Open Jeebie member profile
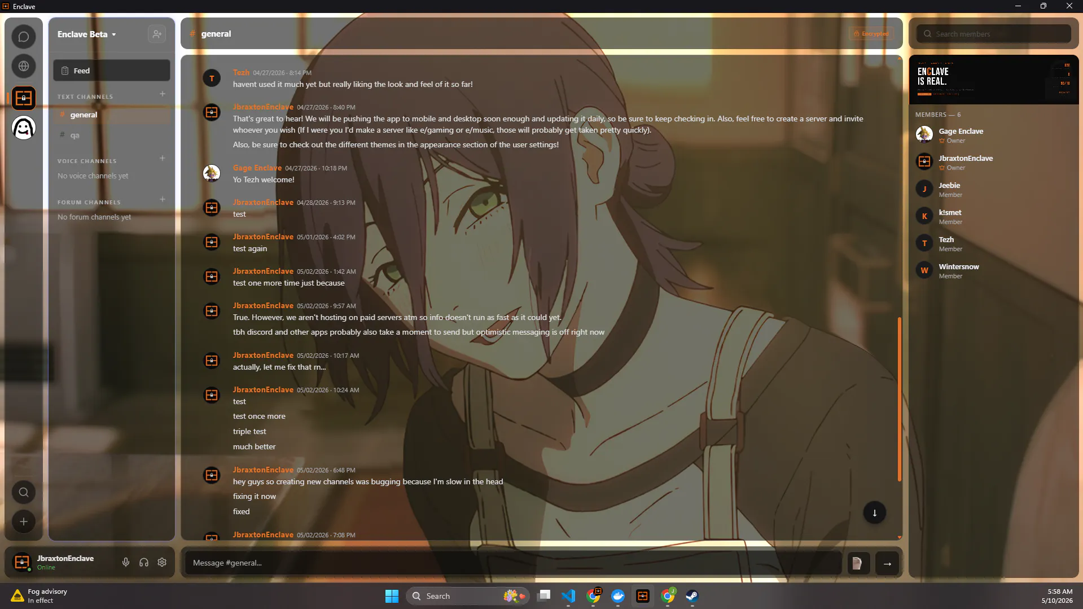1083x609 pixels. [994, 189]
